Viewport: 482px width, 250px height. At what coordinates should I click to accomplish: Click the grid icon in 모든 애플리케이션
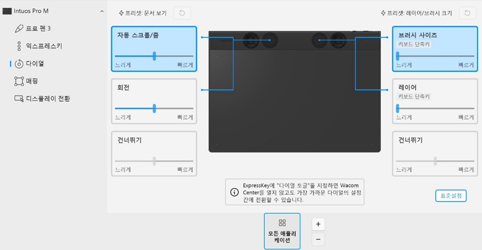coord(282,223)
